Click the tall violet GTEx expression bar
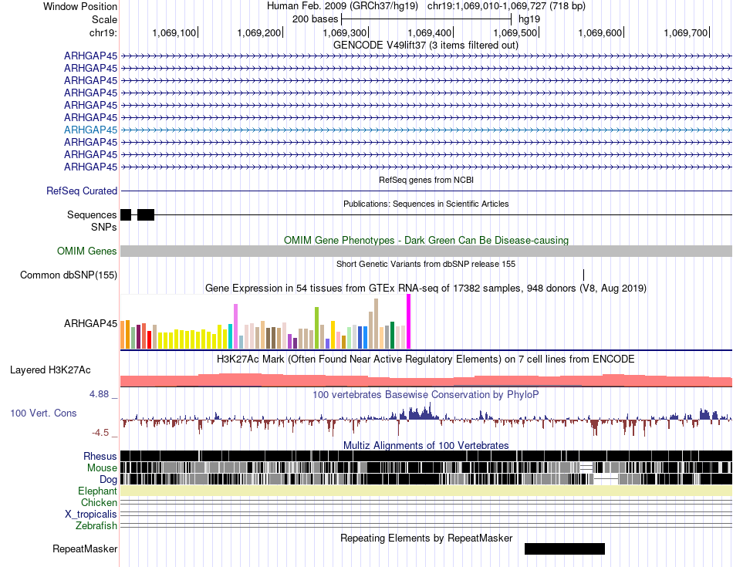Screen dimensions: 733x567 [x=235, y=326]
